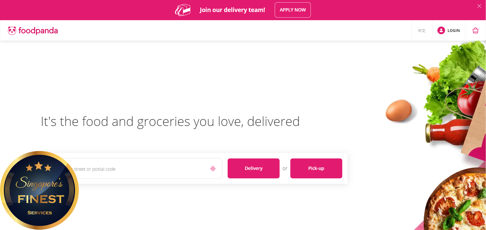Click the headline about food and groceries
The height and width of the screenshot is (230, 486).
click(170, 121)
